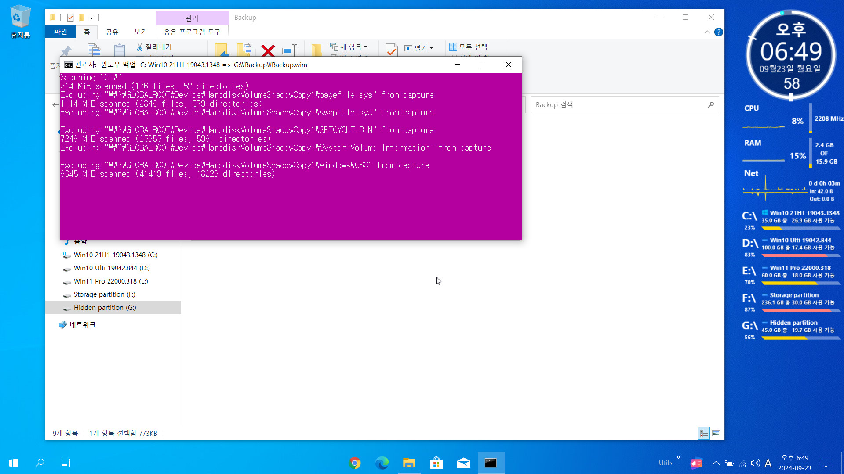Click the volume speaker tray icon

(x=755, y=463)
